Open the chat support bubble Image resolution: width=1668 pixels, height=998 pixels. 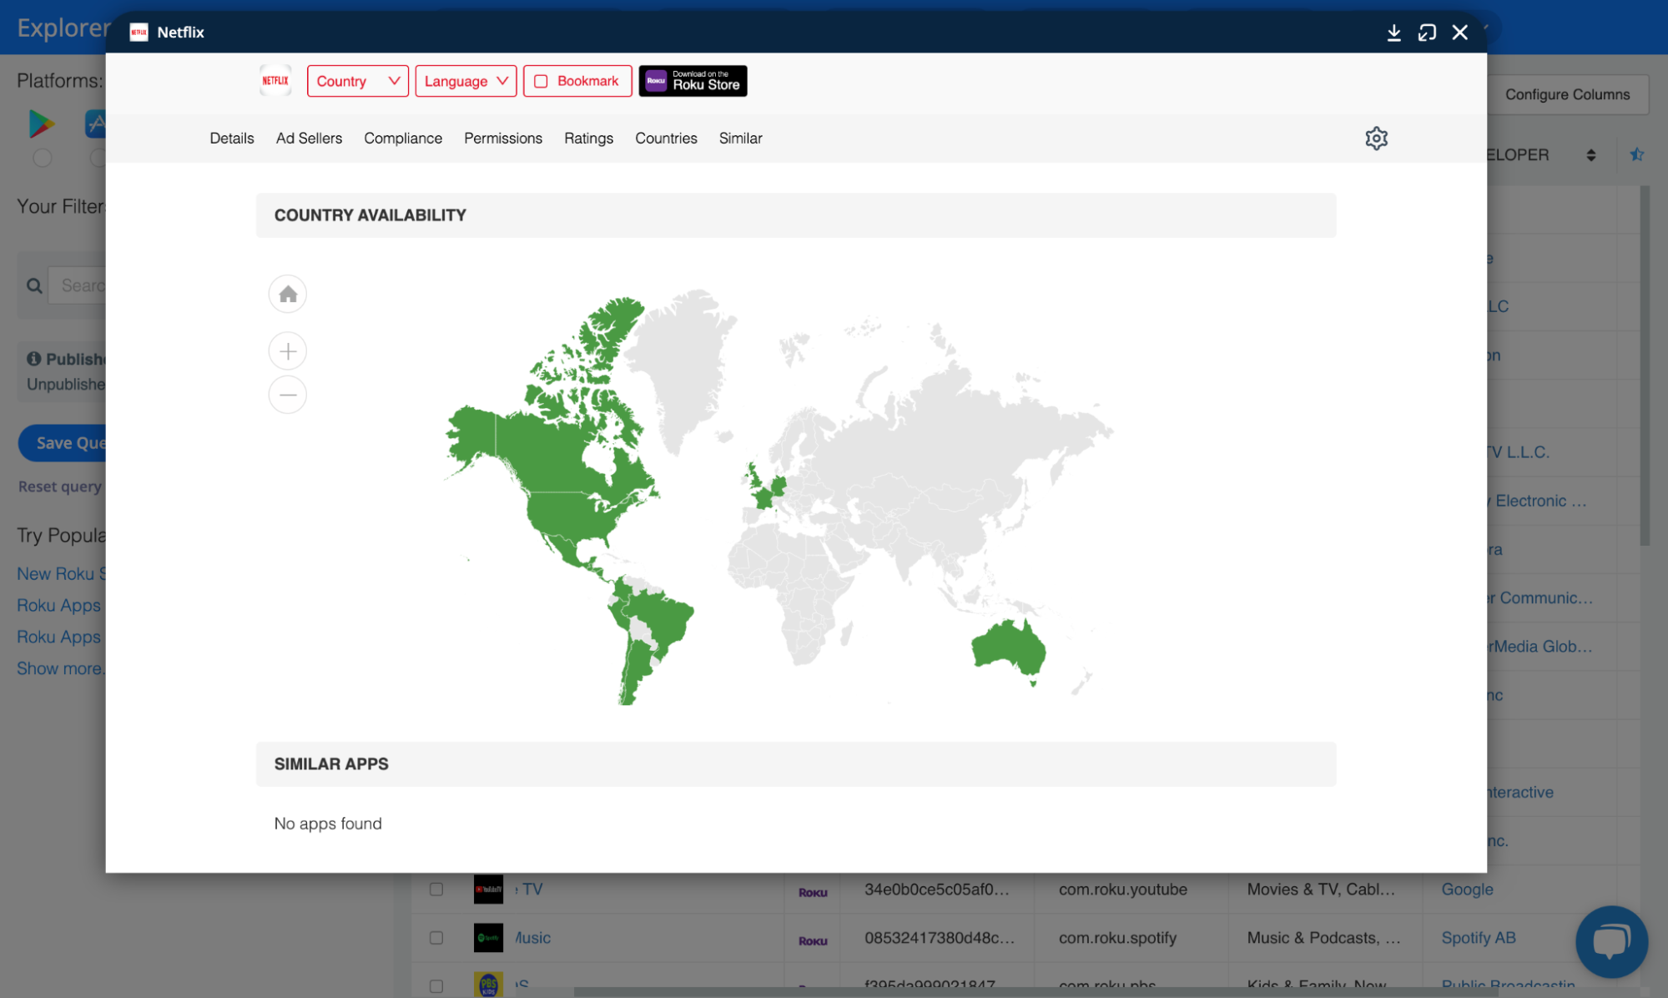[1610, 941]
